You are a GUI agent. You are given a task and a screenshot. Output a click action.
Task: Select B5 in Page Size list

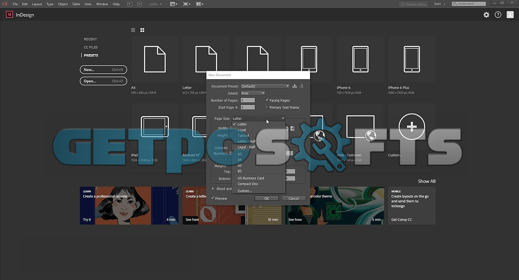click(x=258, y=171)
